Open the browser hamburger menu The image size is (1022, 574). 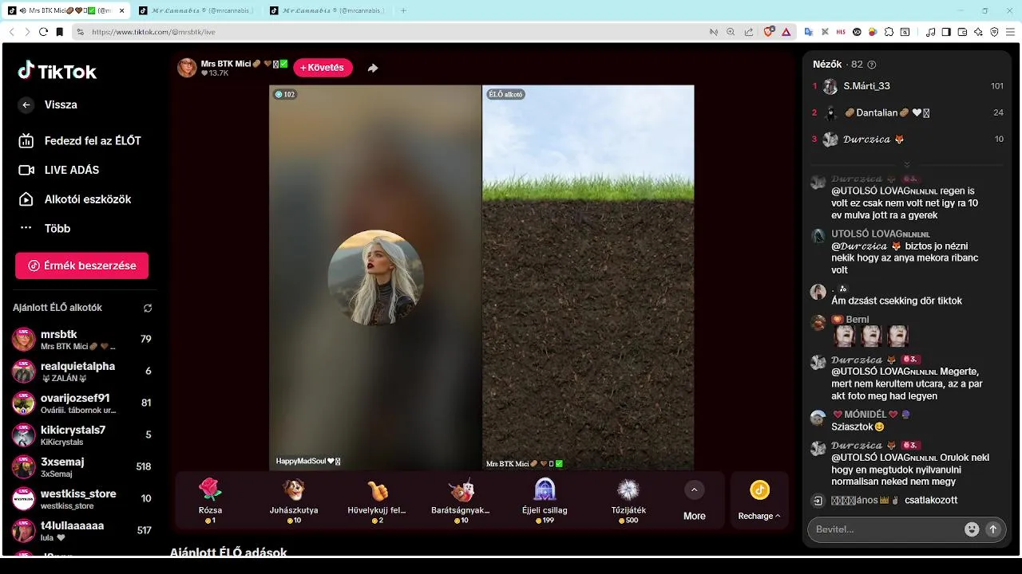coord(1010,32)
